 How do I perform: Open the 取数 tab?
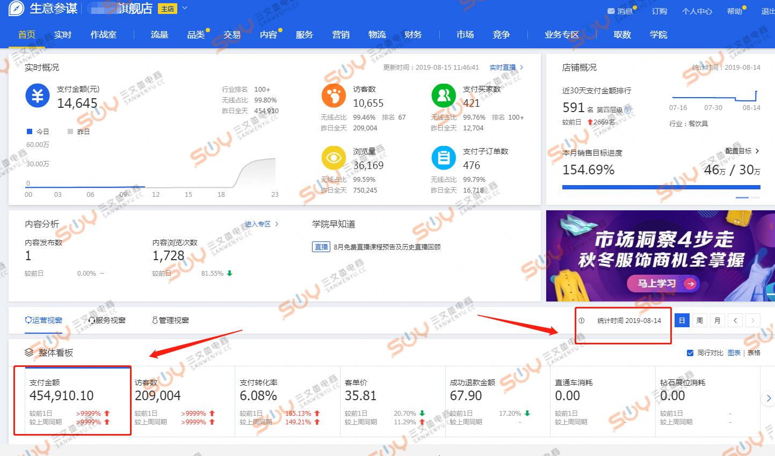[622, 34]
